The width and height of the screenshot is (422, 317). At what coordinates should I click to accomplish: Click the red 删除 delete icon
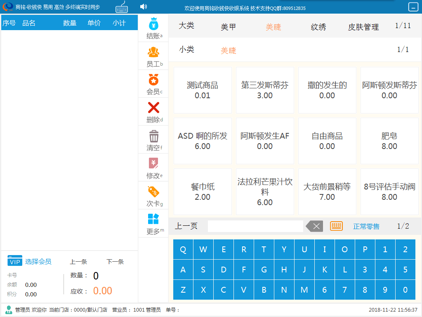click(x=154, y=107)
